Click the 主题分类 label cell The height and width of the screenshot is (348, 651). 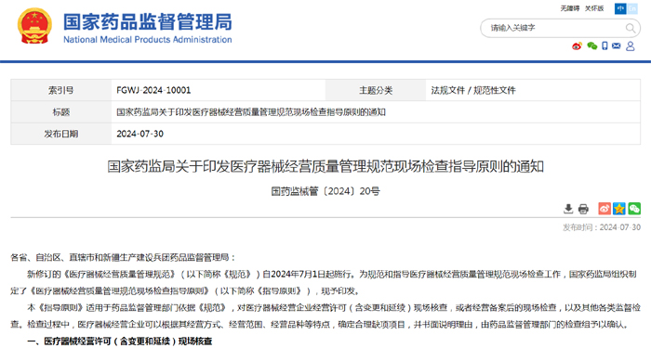tap(376, 90)
